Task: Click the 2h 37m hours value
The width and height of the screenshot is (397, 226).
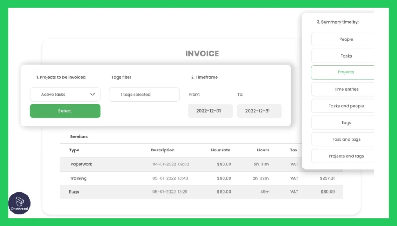Action: coord(261,178)
